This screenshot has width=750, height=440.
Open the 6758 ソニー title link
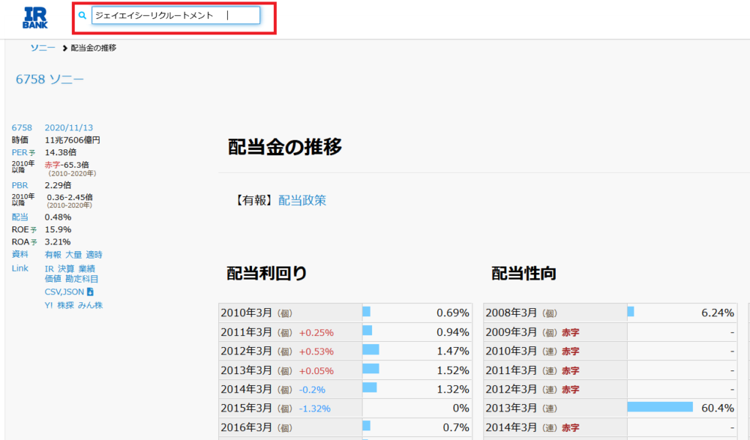(x=50, y=79)
